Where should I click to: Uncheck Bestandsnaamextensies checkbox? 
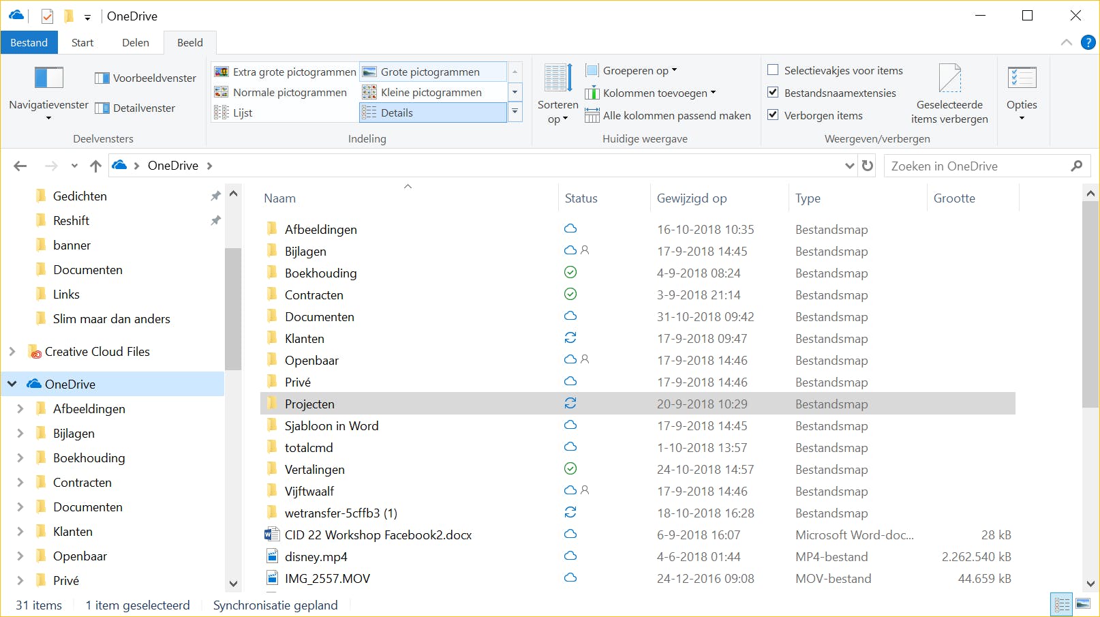(x=773, y=92)
